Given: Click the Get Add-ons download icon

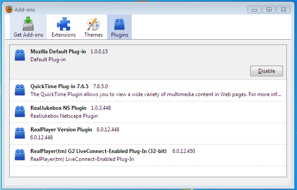Looking at the screenshot, I should tap(28, 24).
